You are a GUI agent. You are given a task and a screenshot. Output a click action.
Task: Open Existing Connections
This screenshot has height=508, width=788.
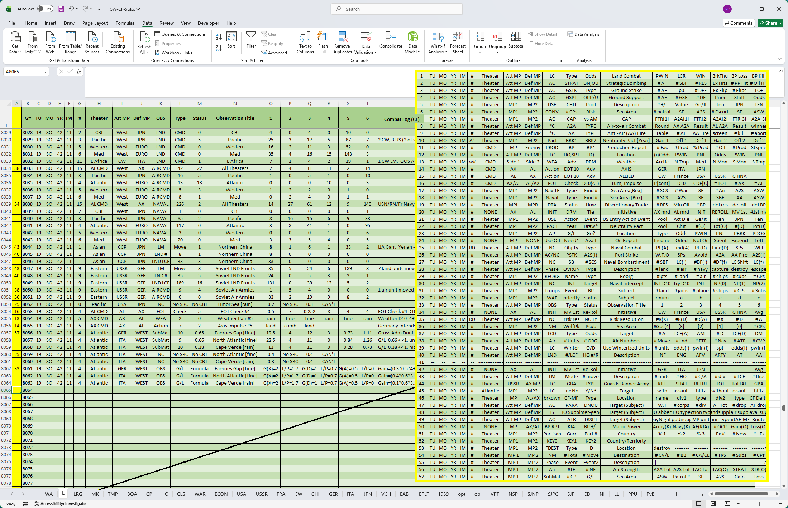(x=118, y=43)
